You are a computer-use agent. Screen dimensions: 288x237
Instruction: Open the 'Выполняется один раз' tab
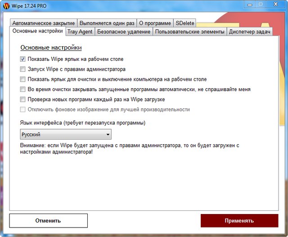click(x=106, y=23)
